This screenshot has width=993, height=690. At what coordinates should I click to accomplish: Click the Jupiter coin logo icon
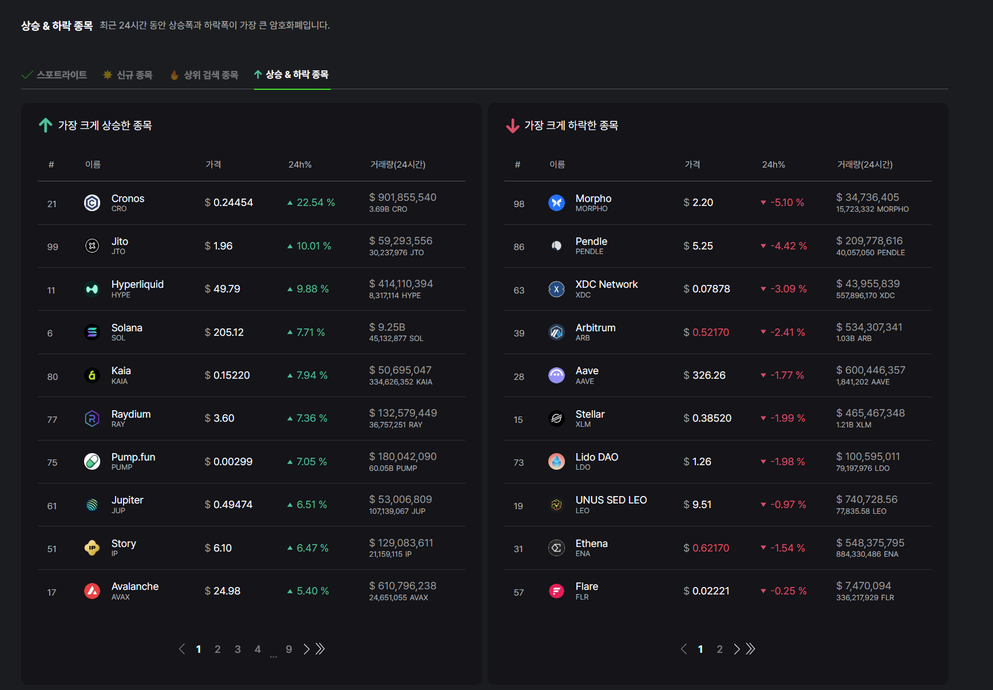tap(92, 505)
